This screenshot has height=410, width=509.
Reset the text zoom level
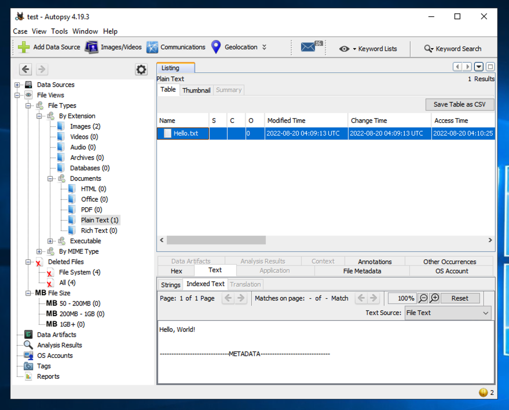(x=460, y=298)
